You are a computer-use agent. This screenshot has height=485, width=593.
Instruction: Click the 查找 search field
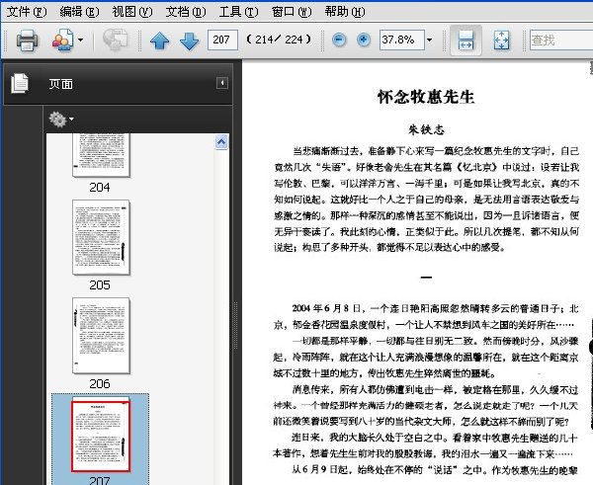[561, 40]
